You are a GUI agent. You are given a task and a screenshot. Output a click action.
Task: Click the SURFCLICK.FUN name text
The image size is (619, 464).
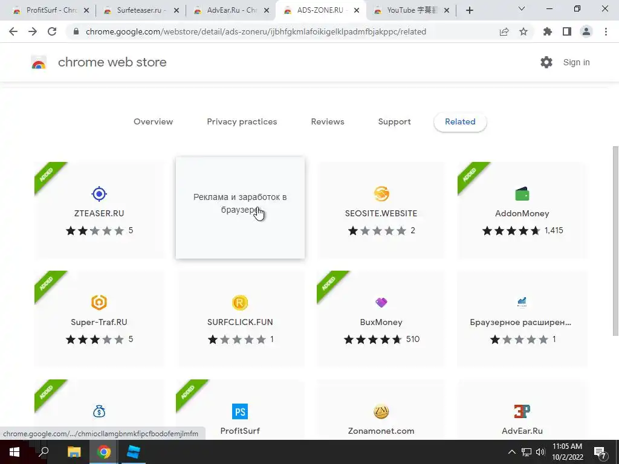coord(240,323)
